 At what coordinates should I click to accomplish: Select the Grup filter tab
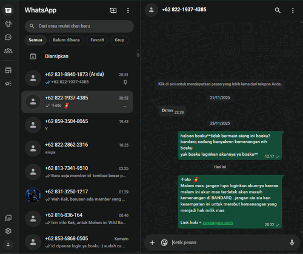(119, 40)
